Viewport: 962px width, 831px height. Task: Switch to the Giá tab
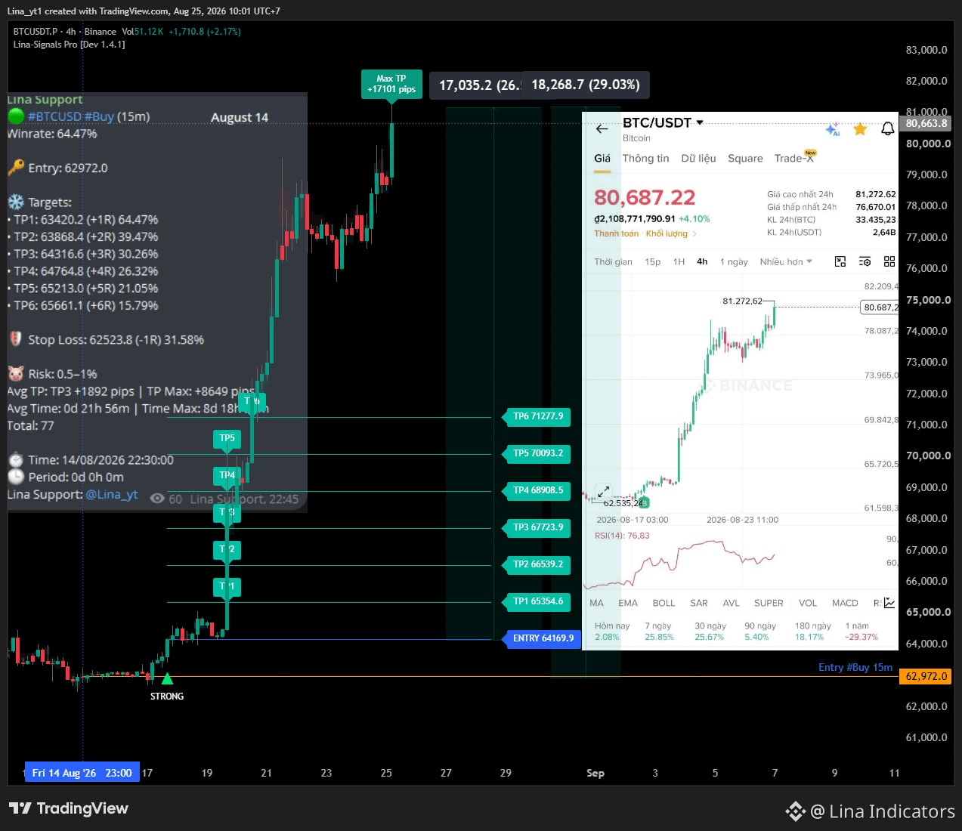pyautogui.click(x=602, y=158)
